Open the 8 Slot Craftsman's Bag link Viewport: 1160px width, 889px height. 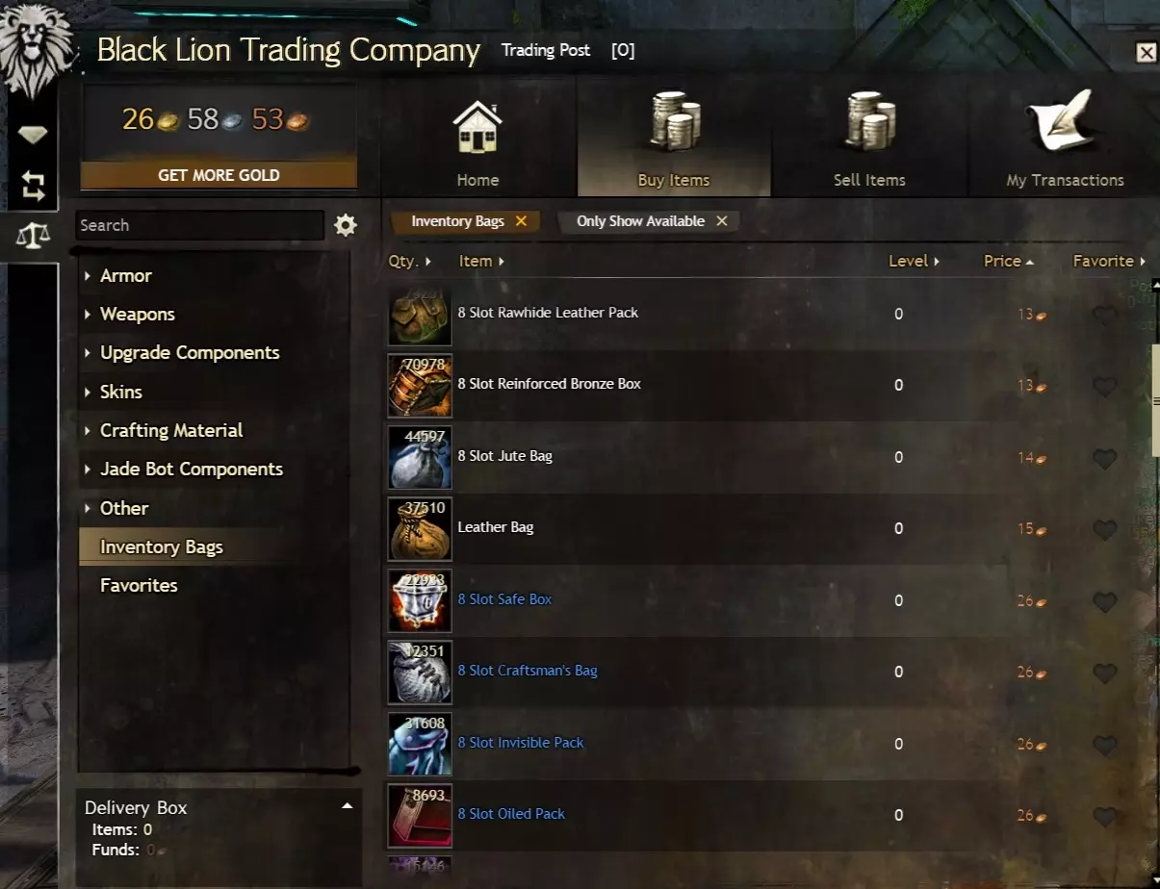tap(528, 671)
